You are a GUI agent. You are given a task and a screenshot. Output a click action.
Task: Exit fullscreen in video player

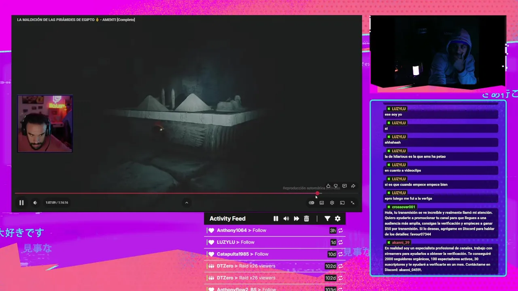tap(352, 203)
